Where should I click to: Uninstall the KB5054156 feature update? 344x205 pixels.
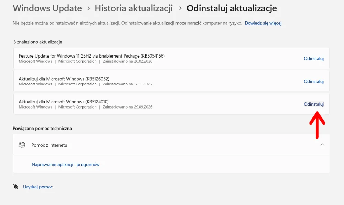[x=314, y=59]
